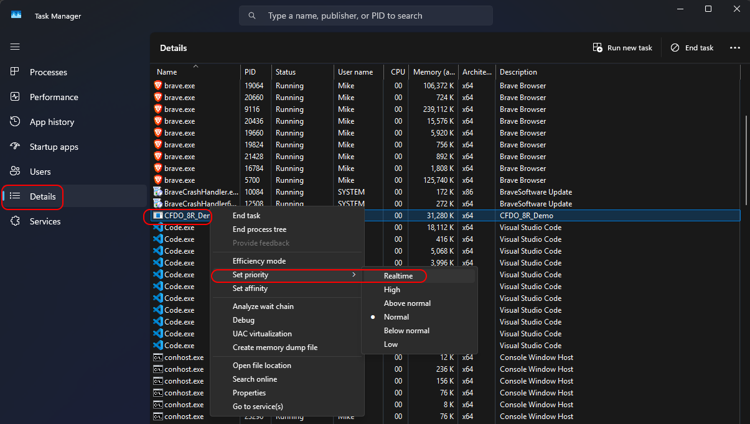Open the Processes page icon
The width and height of the screenshot is (750, 424).
coord(16,72)
